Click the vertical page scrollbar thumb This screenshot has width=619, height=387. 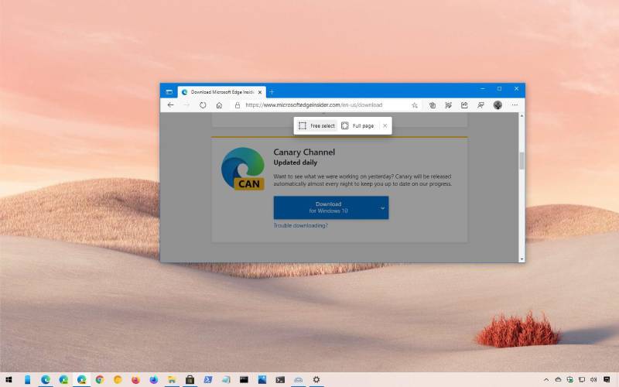(522, 160)
